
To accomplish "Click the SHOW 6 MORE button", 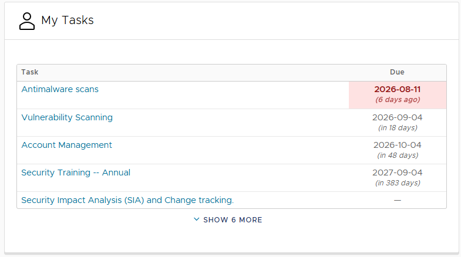I will [x=228, y=219].
